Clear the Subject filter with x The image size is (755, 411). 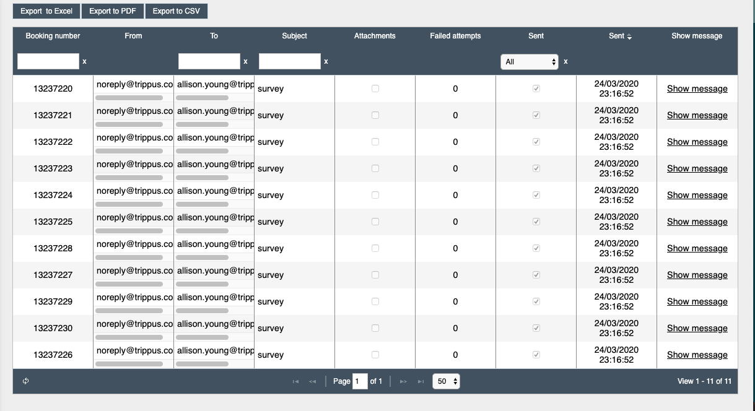point(326,61)
